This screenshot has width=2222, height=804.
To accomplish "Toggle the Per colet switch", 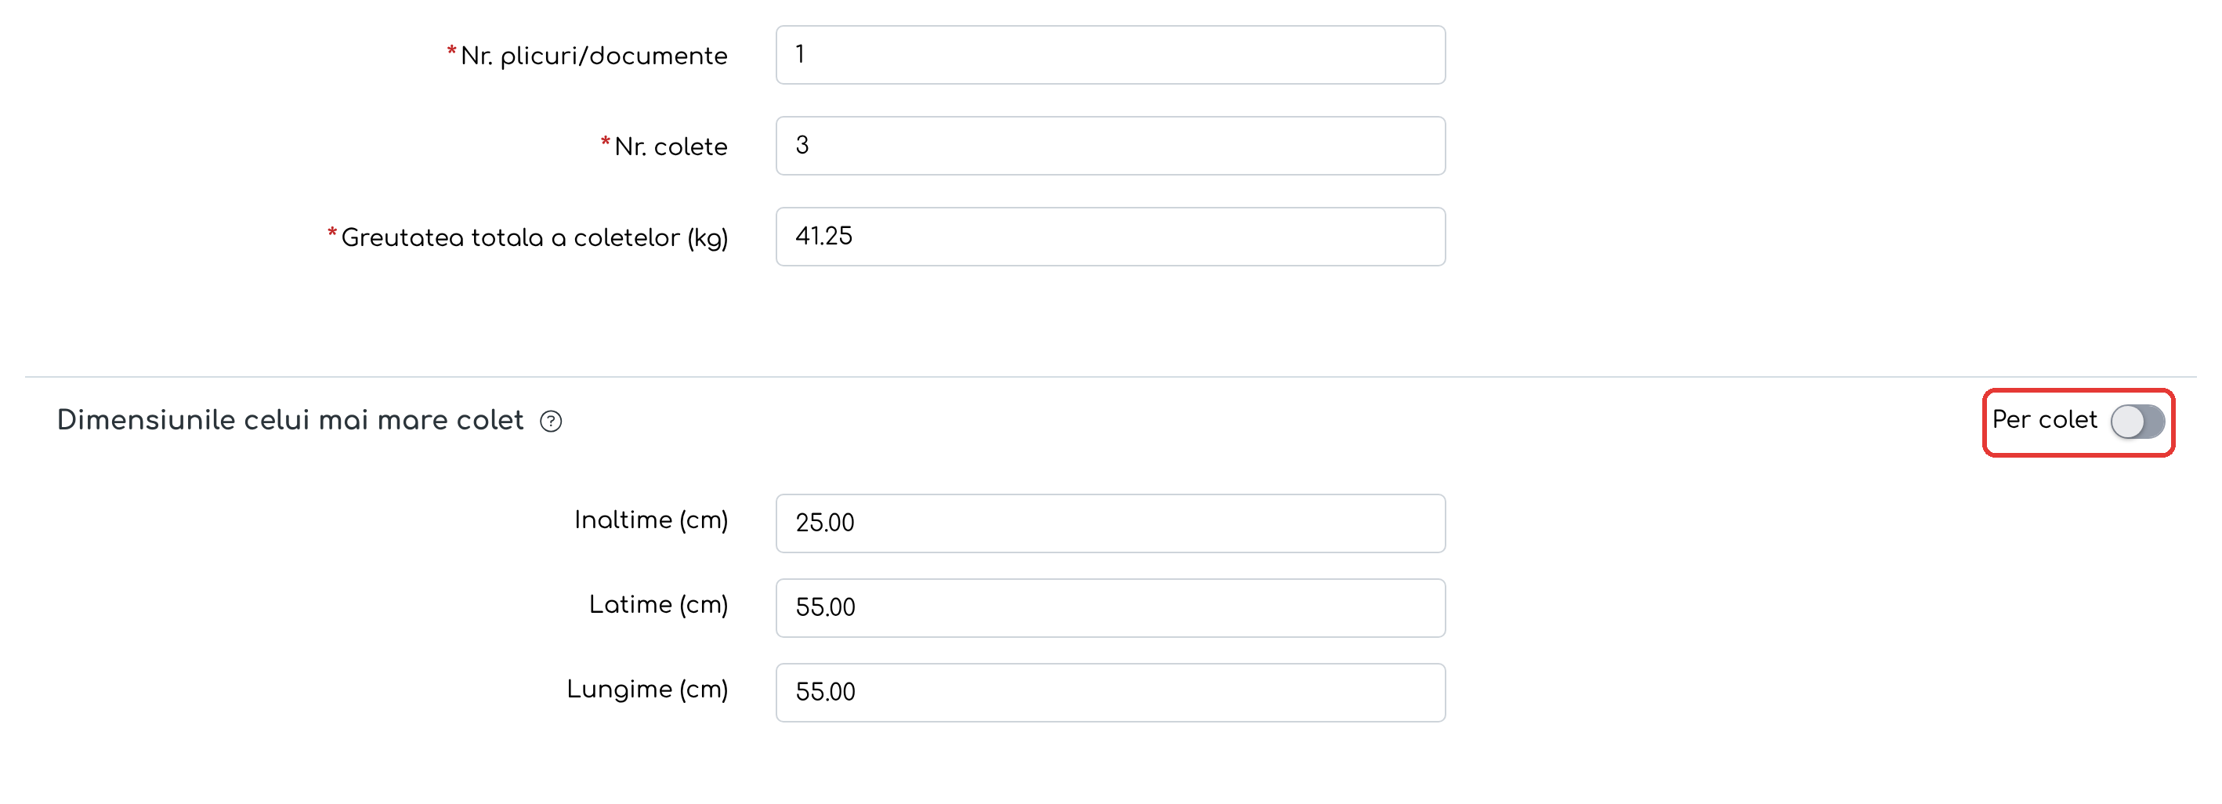I will click(x=2137, y=421).
